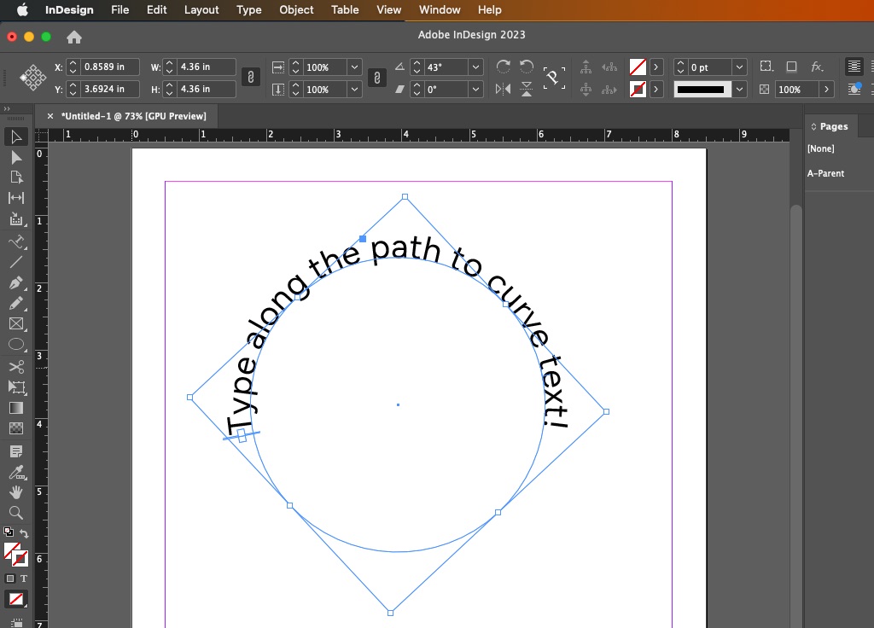Viewport: 874px width, 628px height.
Task: Expand the collapsed toolbox panel arrows
Action: (7, 108)
